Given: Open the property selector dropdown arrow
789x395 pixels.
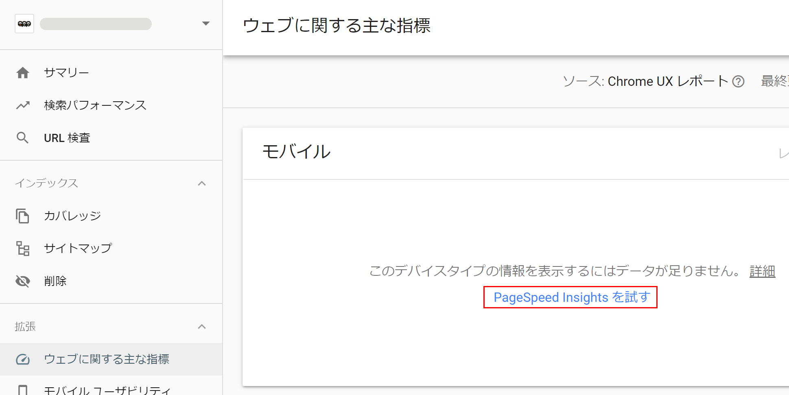Looking at the screenshot, I should tap(206, 24).
